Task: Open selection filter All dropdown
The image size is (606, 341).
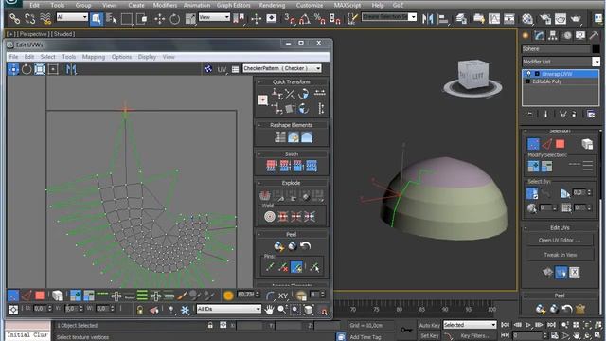Action: pyautogui.click(x=72, y=17)
